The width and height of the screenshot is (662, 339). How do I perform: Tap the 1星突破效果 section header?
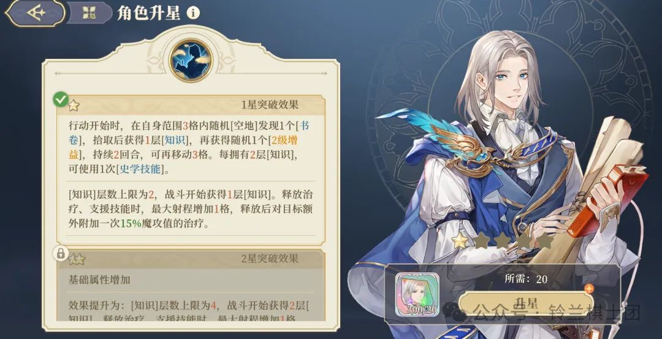pos(191,105)
